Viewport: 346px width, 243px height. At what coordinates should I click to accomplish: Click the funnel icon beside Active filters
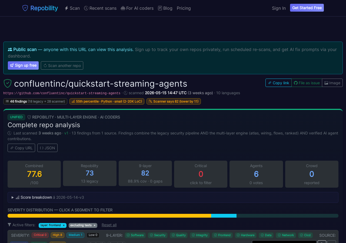click(x=9, y=225)
